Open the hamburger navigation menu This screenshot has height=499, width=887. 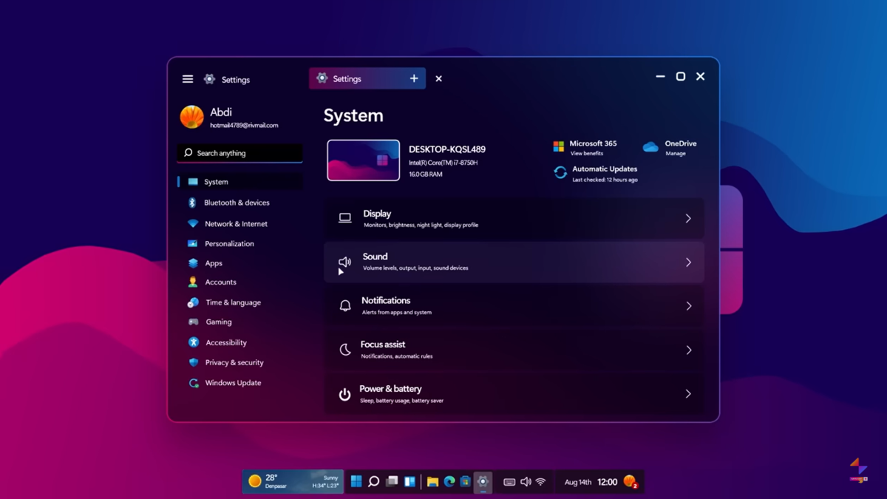point(188,79)
